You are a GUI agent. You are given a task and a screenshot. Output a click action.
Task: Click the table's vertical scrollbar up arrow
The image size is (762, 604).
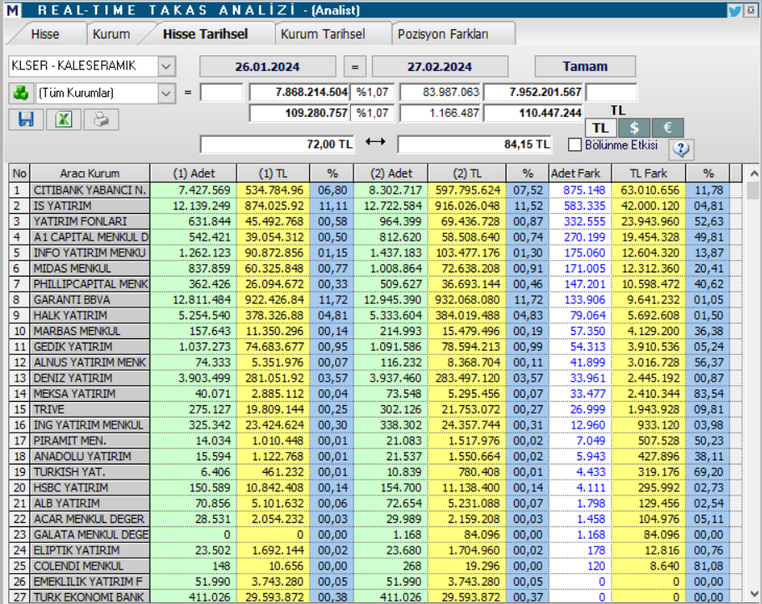coord(753,174)
